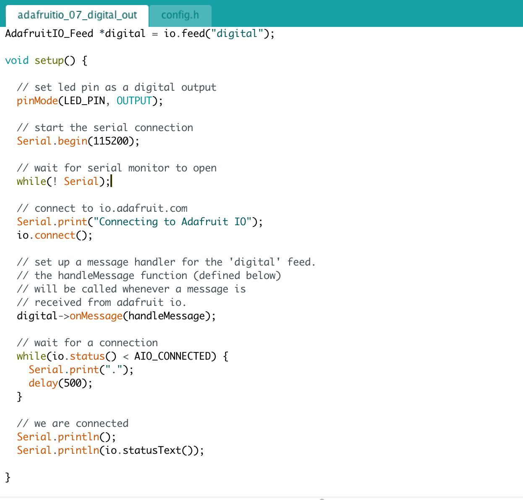Click the comment // we are connected

tap(72, 423)
